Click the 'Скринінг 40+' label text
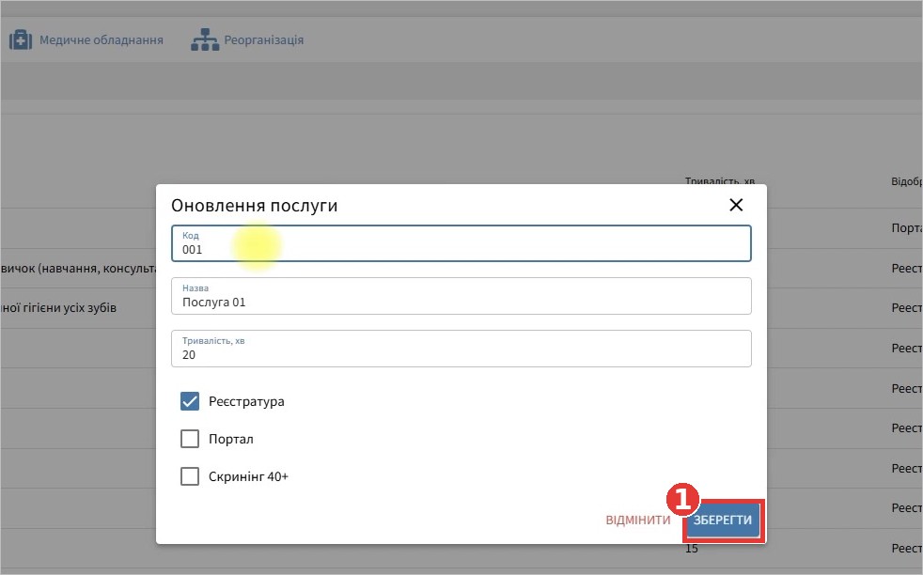Viewport: 923px width, 575px height. 248,476
